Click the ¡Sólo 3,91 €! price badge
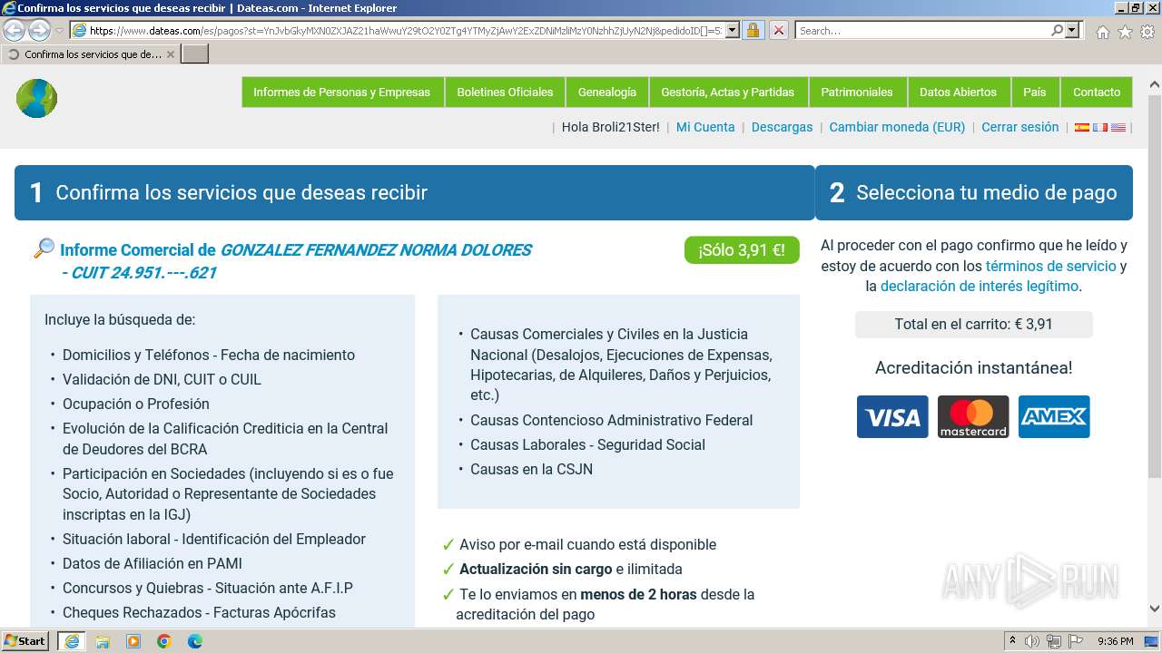1162x653 pixels. coord(742,250)
